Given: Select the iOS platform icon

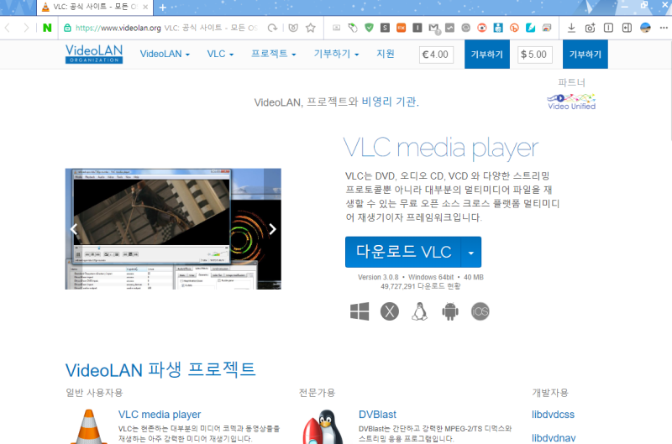Looking at the screenshot, I should (x=480, y=311).
